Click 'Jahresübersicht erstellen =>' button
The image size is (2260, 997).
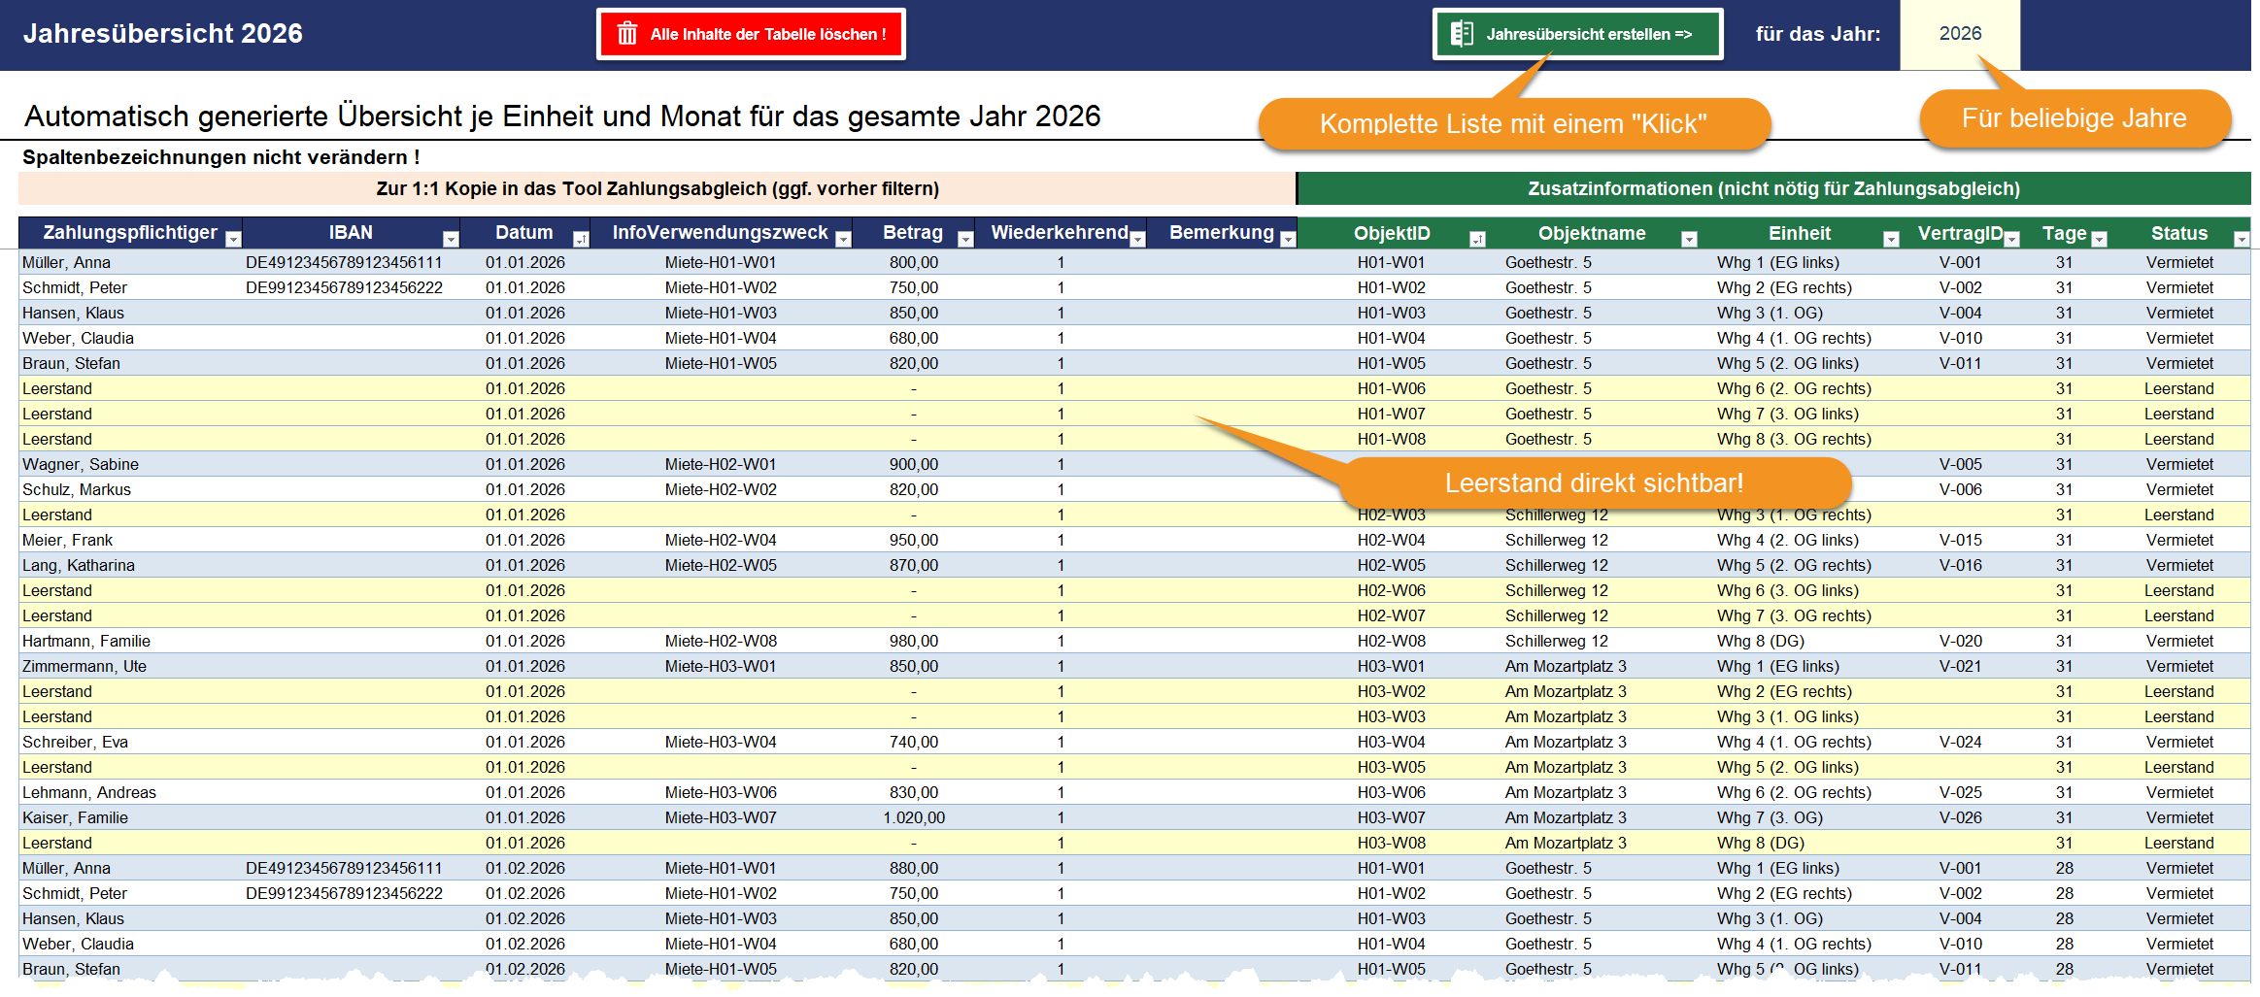click(x=1578, y=34)
